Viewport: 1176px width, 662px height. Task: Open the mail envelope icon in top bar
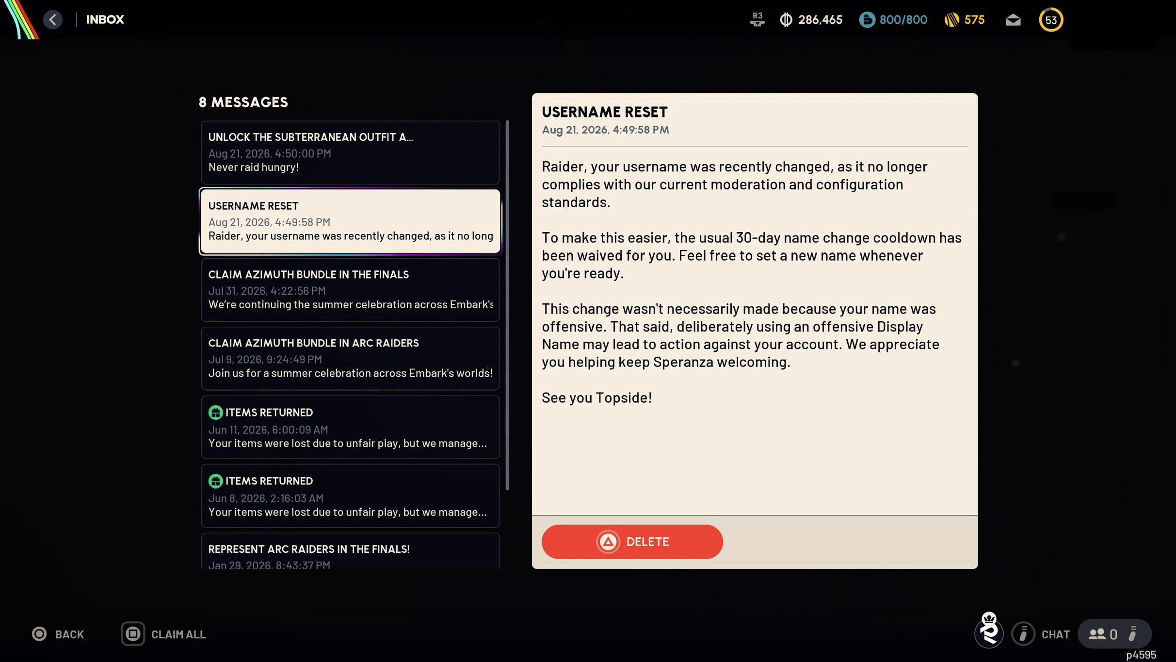pyautogui.click(x=1013, y=20)
